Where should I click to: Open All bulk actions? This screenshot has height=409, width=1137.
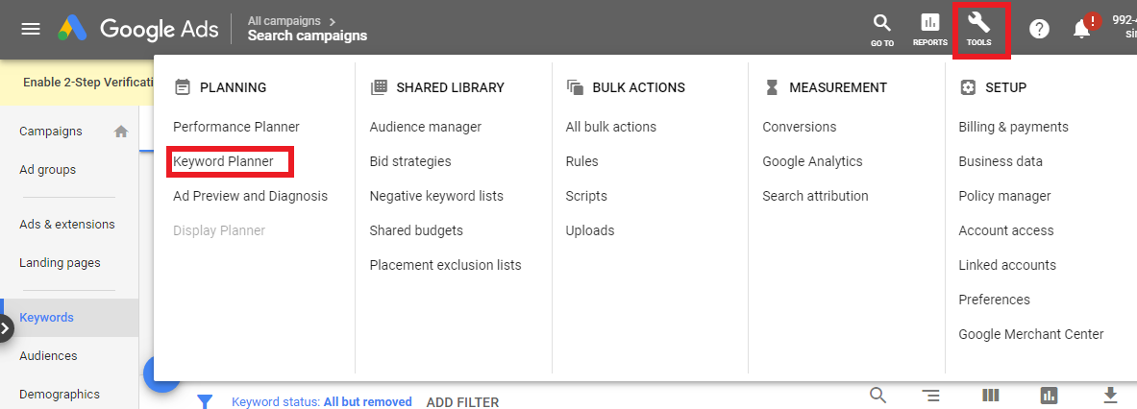click(x=611, y=127)
